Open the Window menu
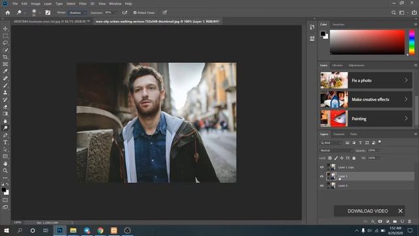 115,4
